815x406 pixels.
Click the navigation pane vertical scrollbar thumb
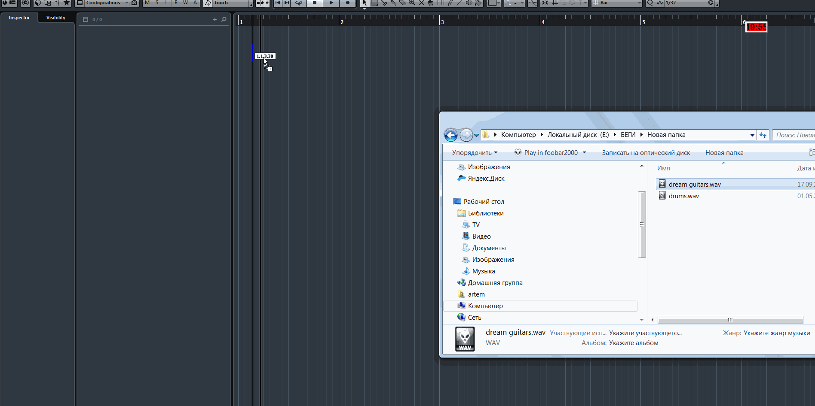(x=642, y=224)
